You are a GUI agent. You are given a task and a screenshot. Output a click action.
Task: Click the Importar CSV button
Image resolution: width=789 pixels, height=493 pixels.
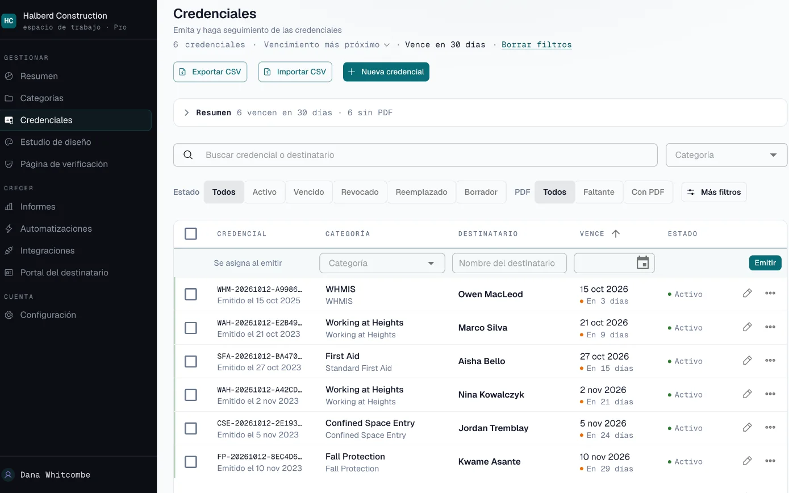295,72
